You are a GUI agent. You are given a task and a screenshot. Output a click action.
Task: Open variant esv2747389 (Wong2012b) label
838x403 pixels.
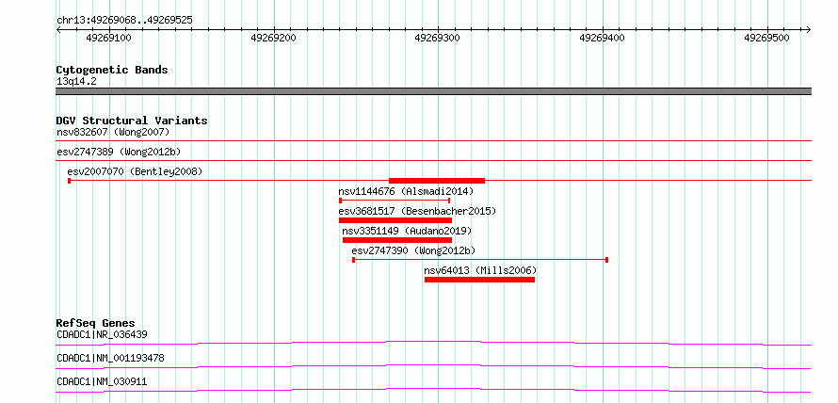[119, 152]
